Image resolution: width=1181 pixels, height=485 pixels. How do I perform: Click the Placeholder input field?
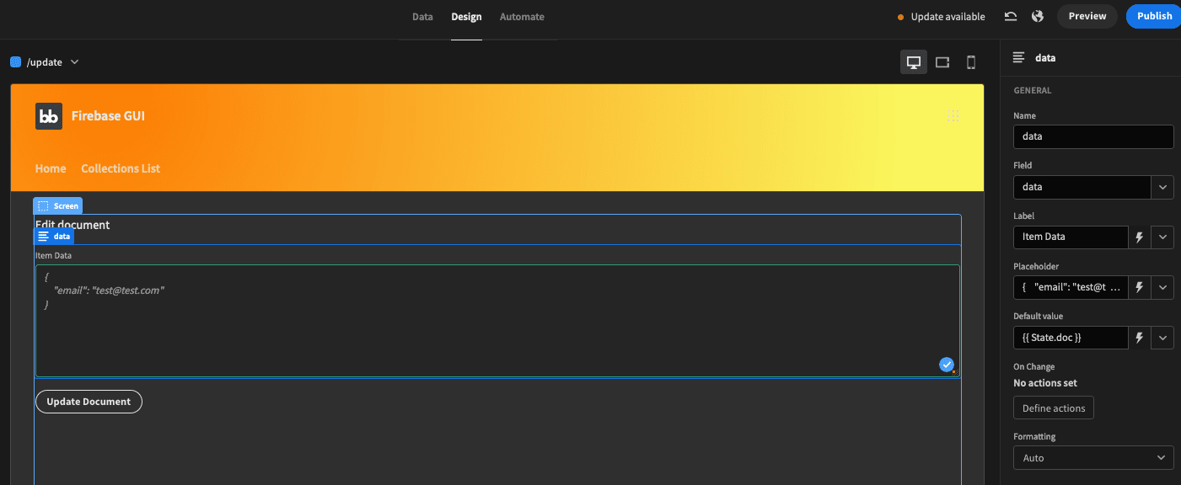[1071, 287]
